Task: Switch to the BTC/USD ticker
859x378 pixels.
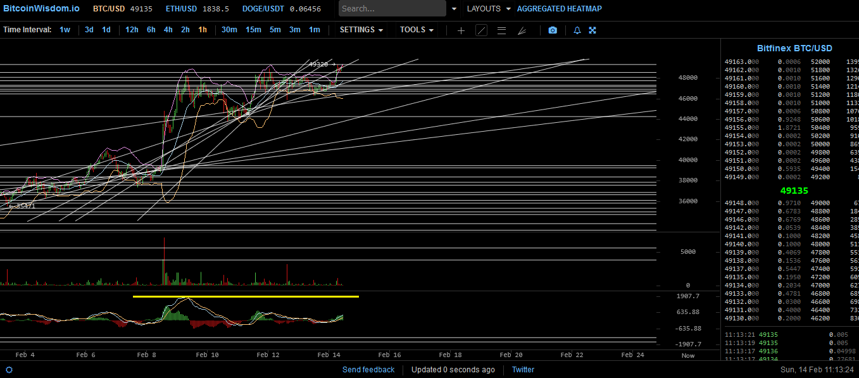Action: 123,9
